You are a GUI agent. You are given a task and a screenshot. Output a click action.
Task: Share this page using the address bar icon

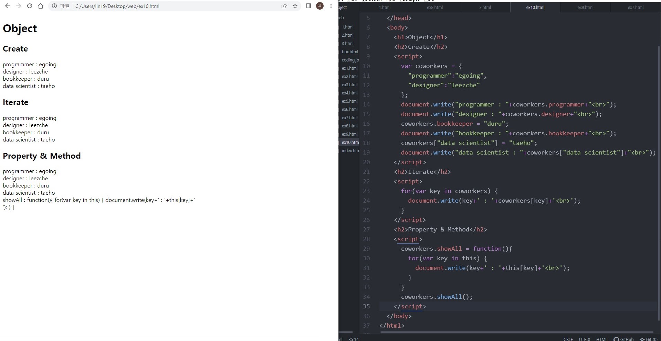[x=284, y=6]
